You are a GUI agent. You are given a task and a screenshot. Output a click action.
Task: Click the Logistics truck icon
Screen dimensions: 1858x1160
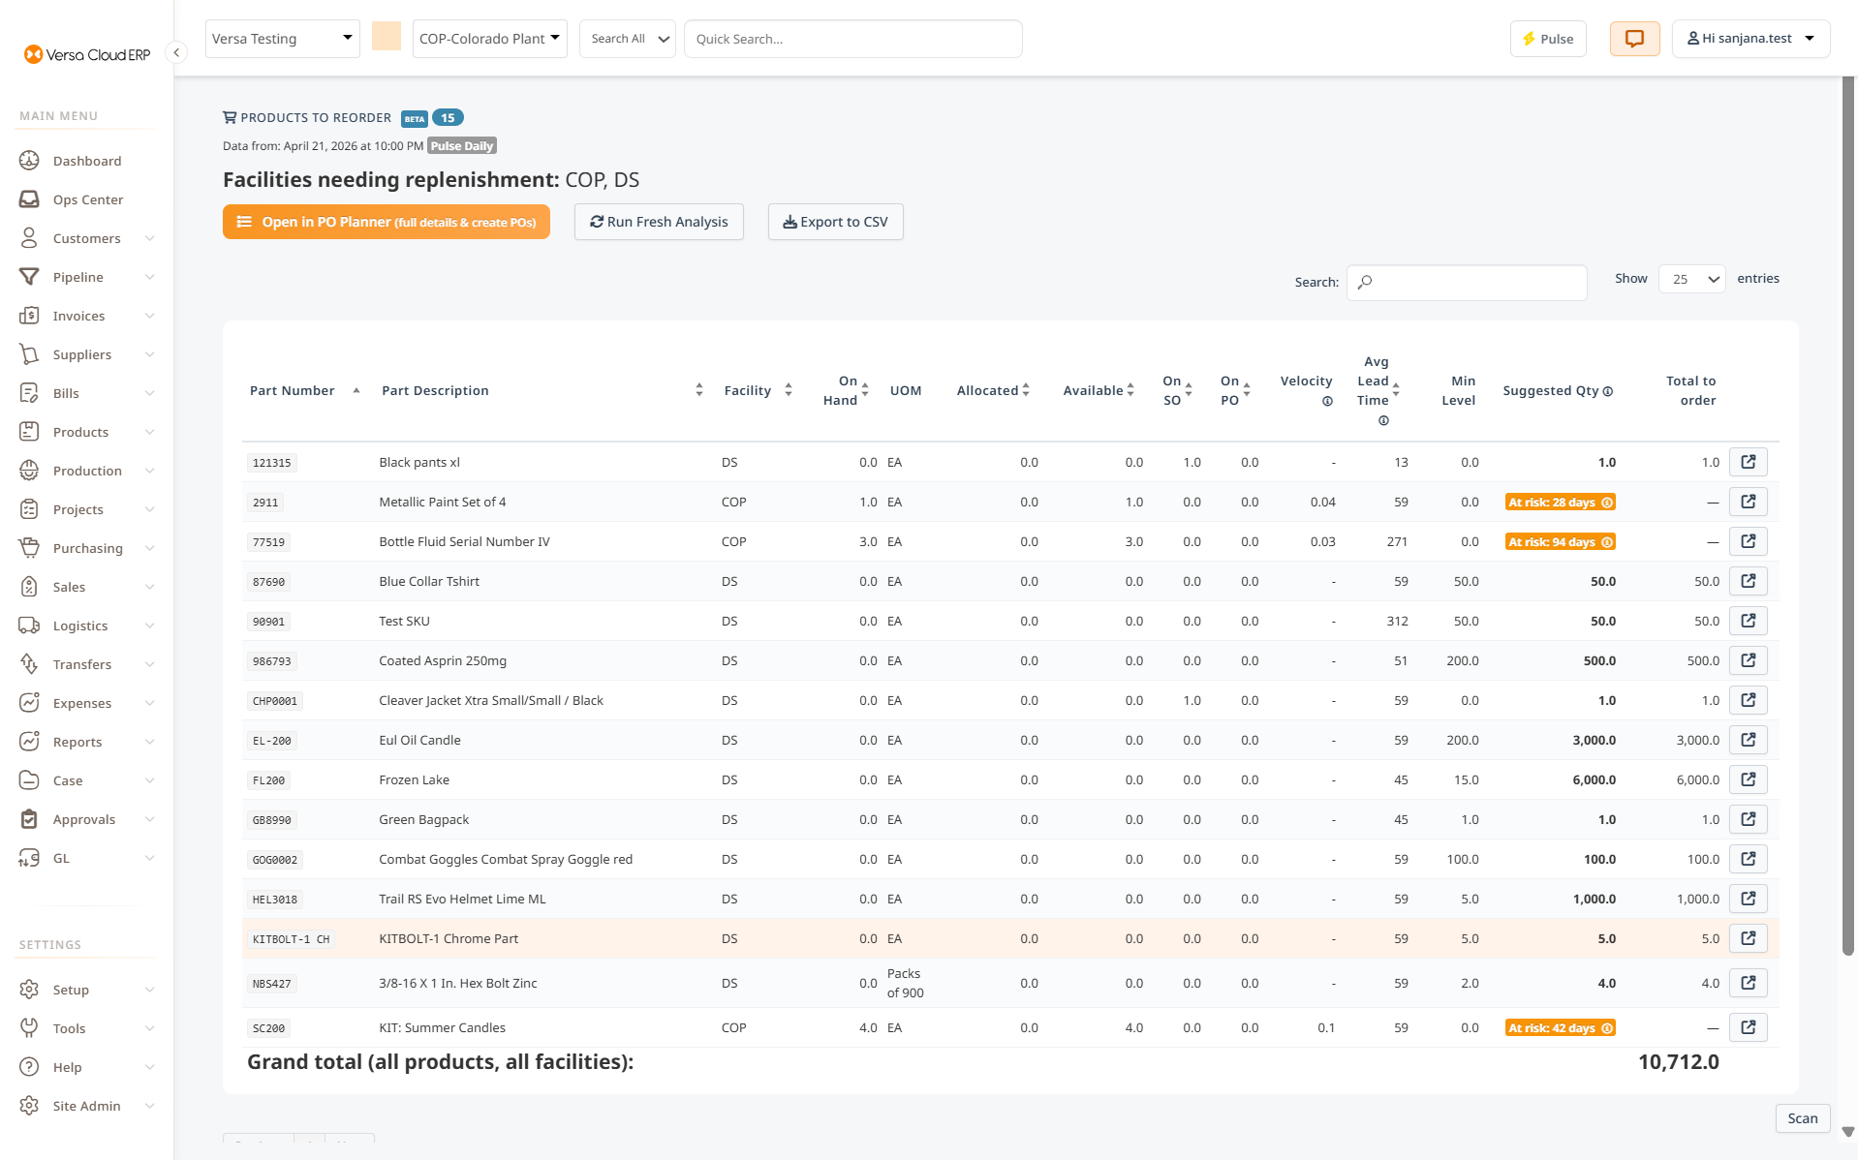click(29, 626)
